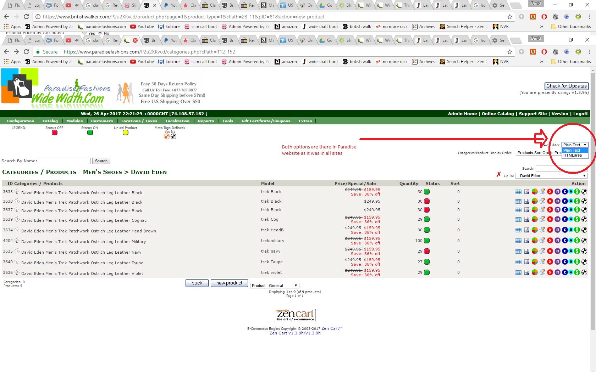This screenshot has width=596, height=372.
Task: Click the Logoff link
Action: [580, 114]
